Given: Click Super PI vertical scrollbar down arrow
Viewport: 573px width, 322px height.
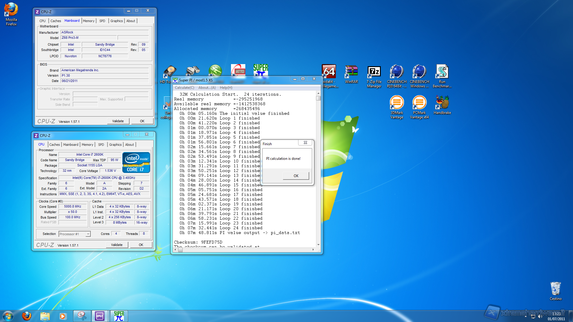Looking at the screenshot, I should coord(318,244).
